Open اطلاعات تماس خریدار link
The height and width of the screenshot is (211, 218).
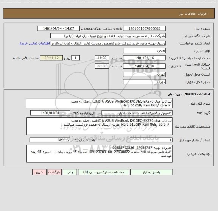tap(34, 44)
